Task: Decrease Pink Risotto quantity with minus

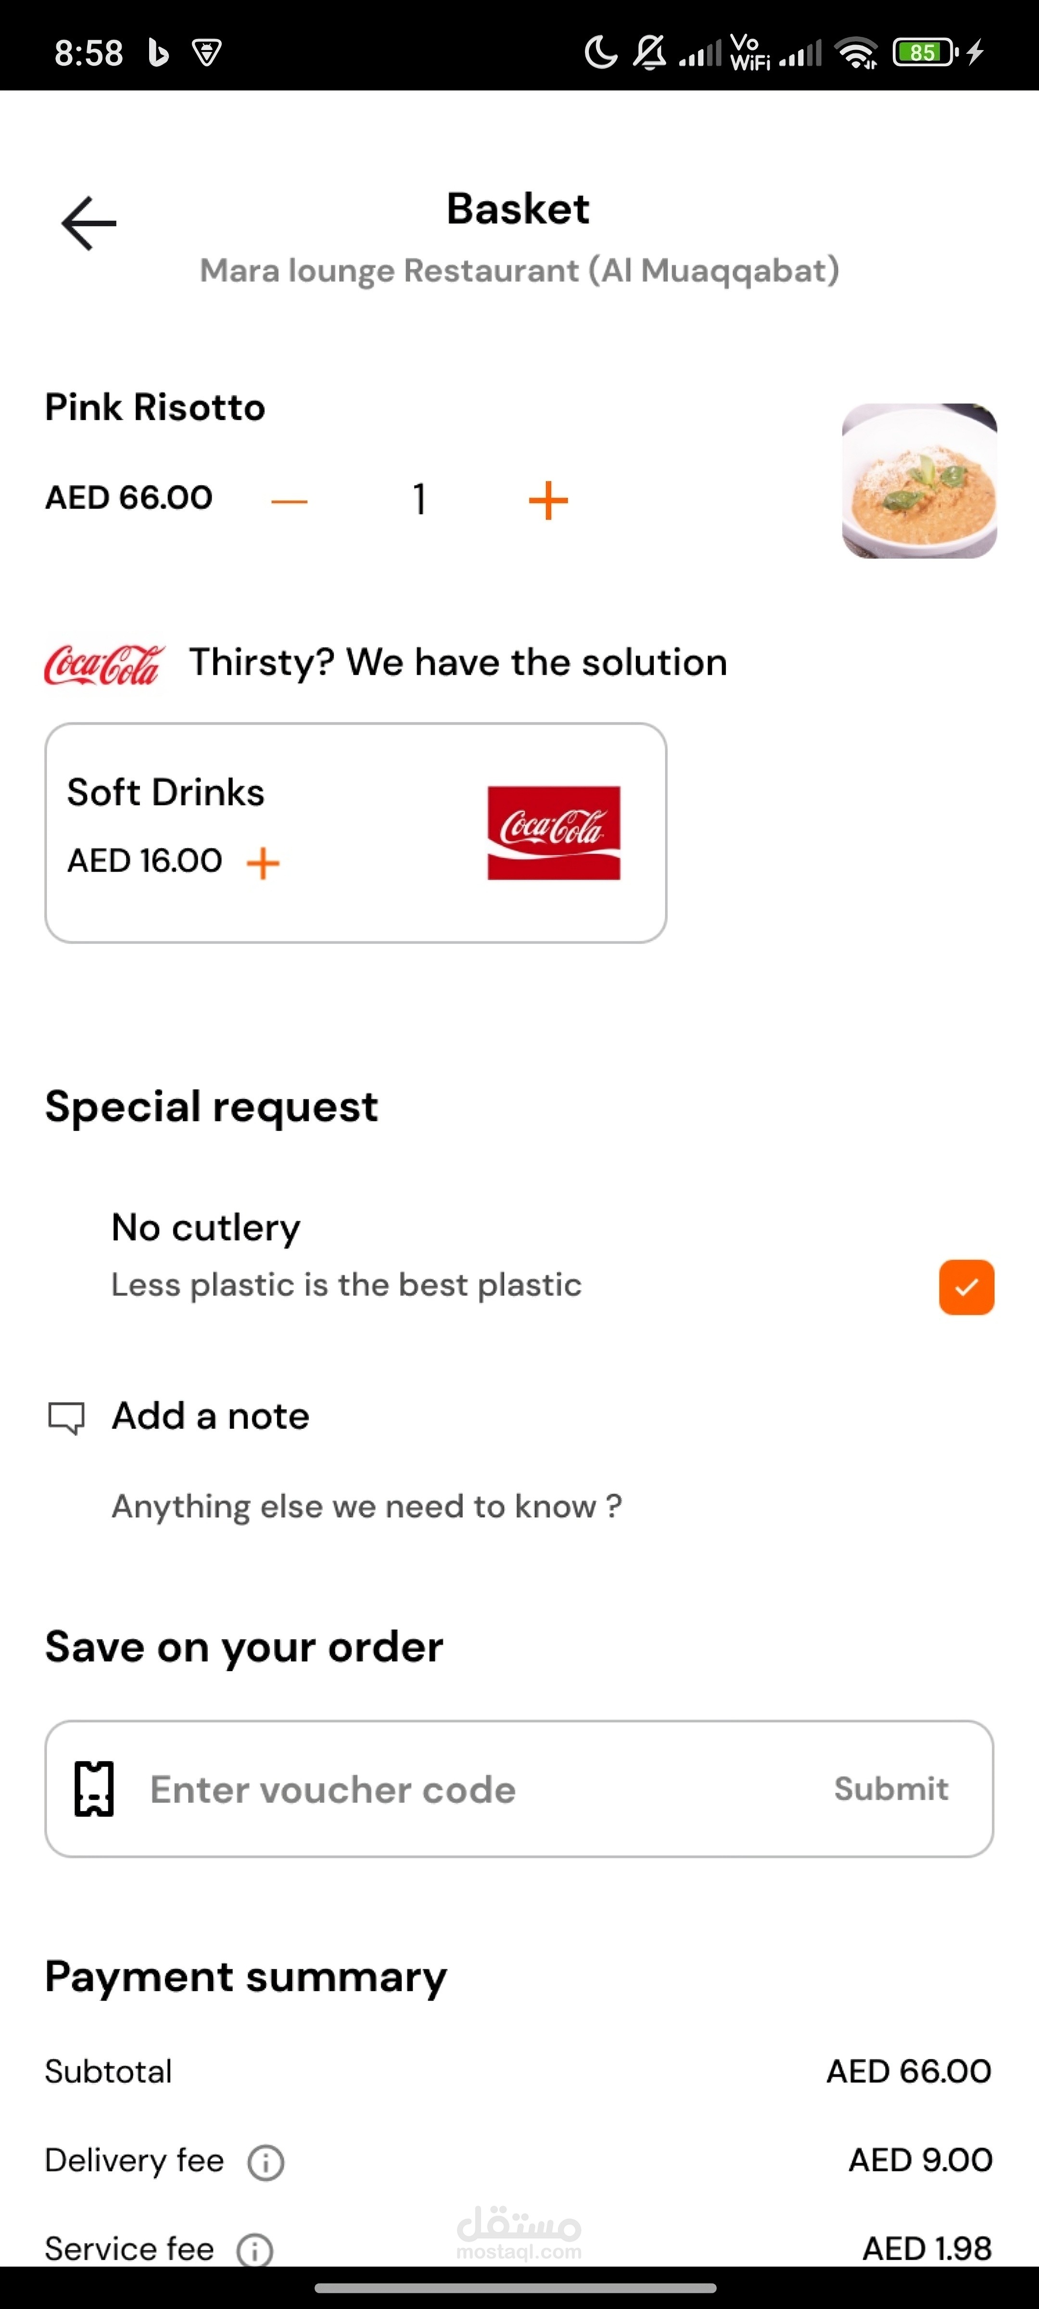Action: (x=290, y=501)
